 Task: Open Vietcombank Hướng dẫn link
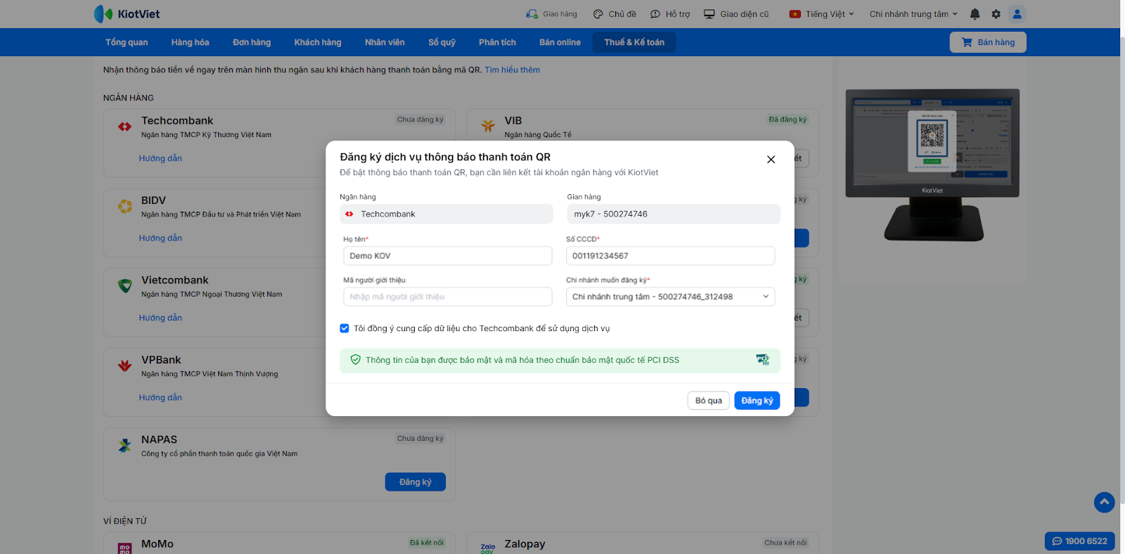(160, 318)
